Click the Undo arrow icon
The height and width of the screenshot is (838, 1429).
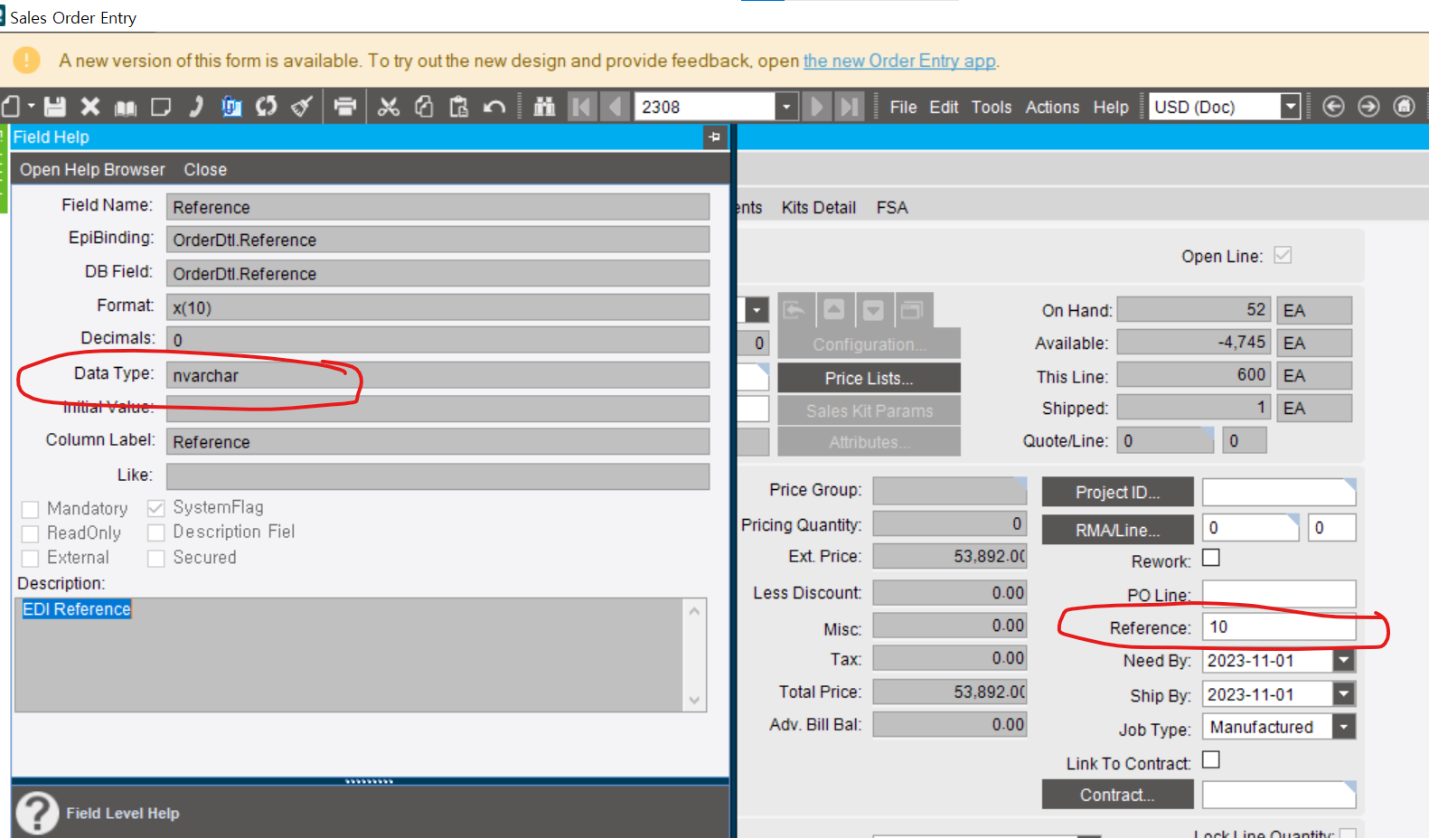point(494,108)
